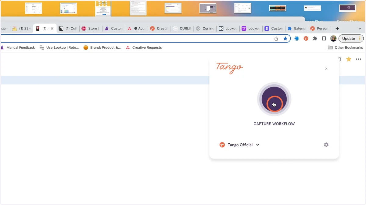Toggle the browser side panel icon
Viewport: 366px width, 205px height.
(x=324, y=39)
